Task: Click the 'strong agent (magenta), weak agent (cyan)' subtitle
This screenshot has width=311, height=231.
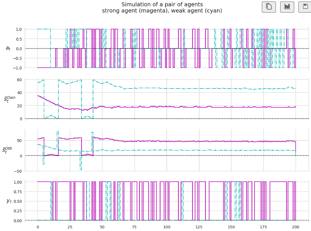Action: (x=162, y=11)
